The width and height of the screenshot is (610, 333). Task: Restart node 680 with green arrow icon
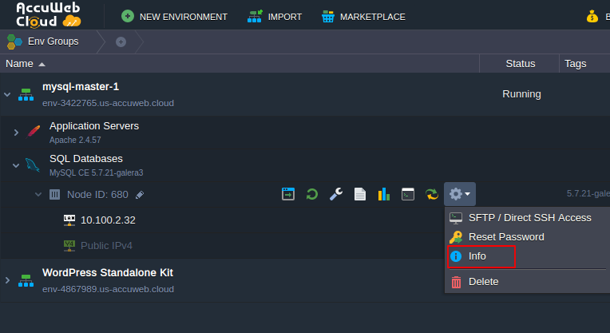click(x=312, y=194)
